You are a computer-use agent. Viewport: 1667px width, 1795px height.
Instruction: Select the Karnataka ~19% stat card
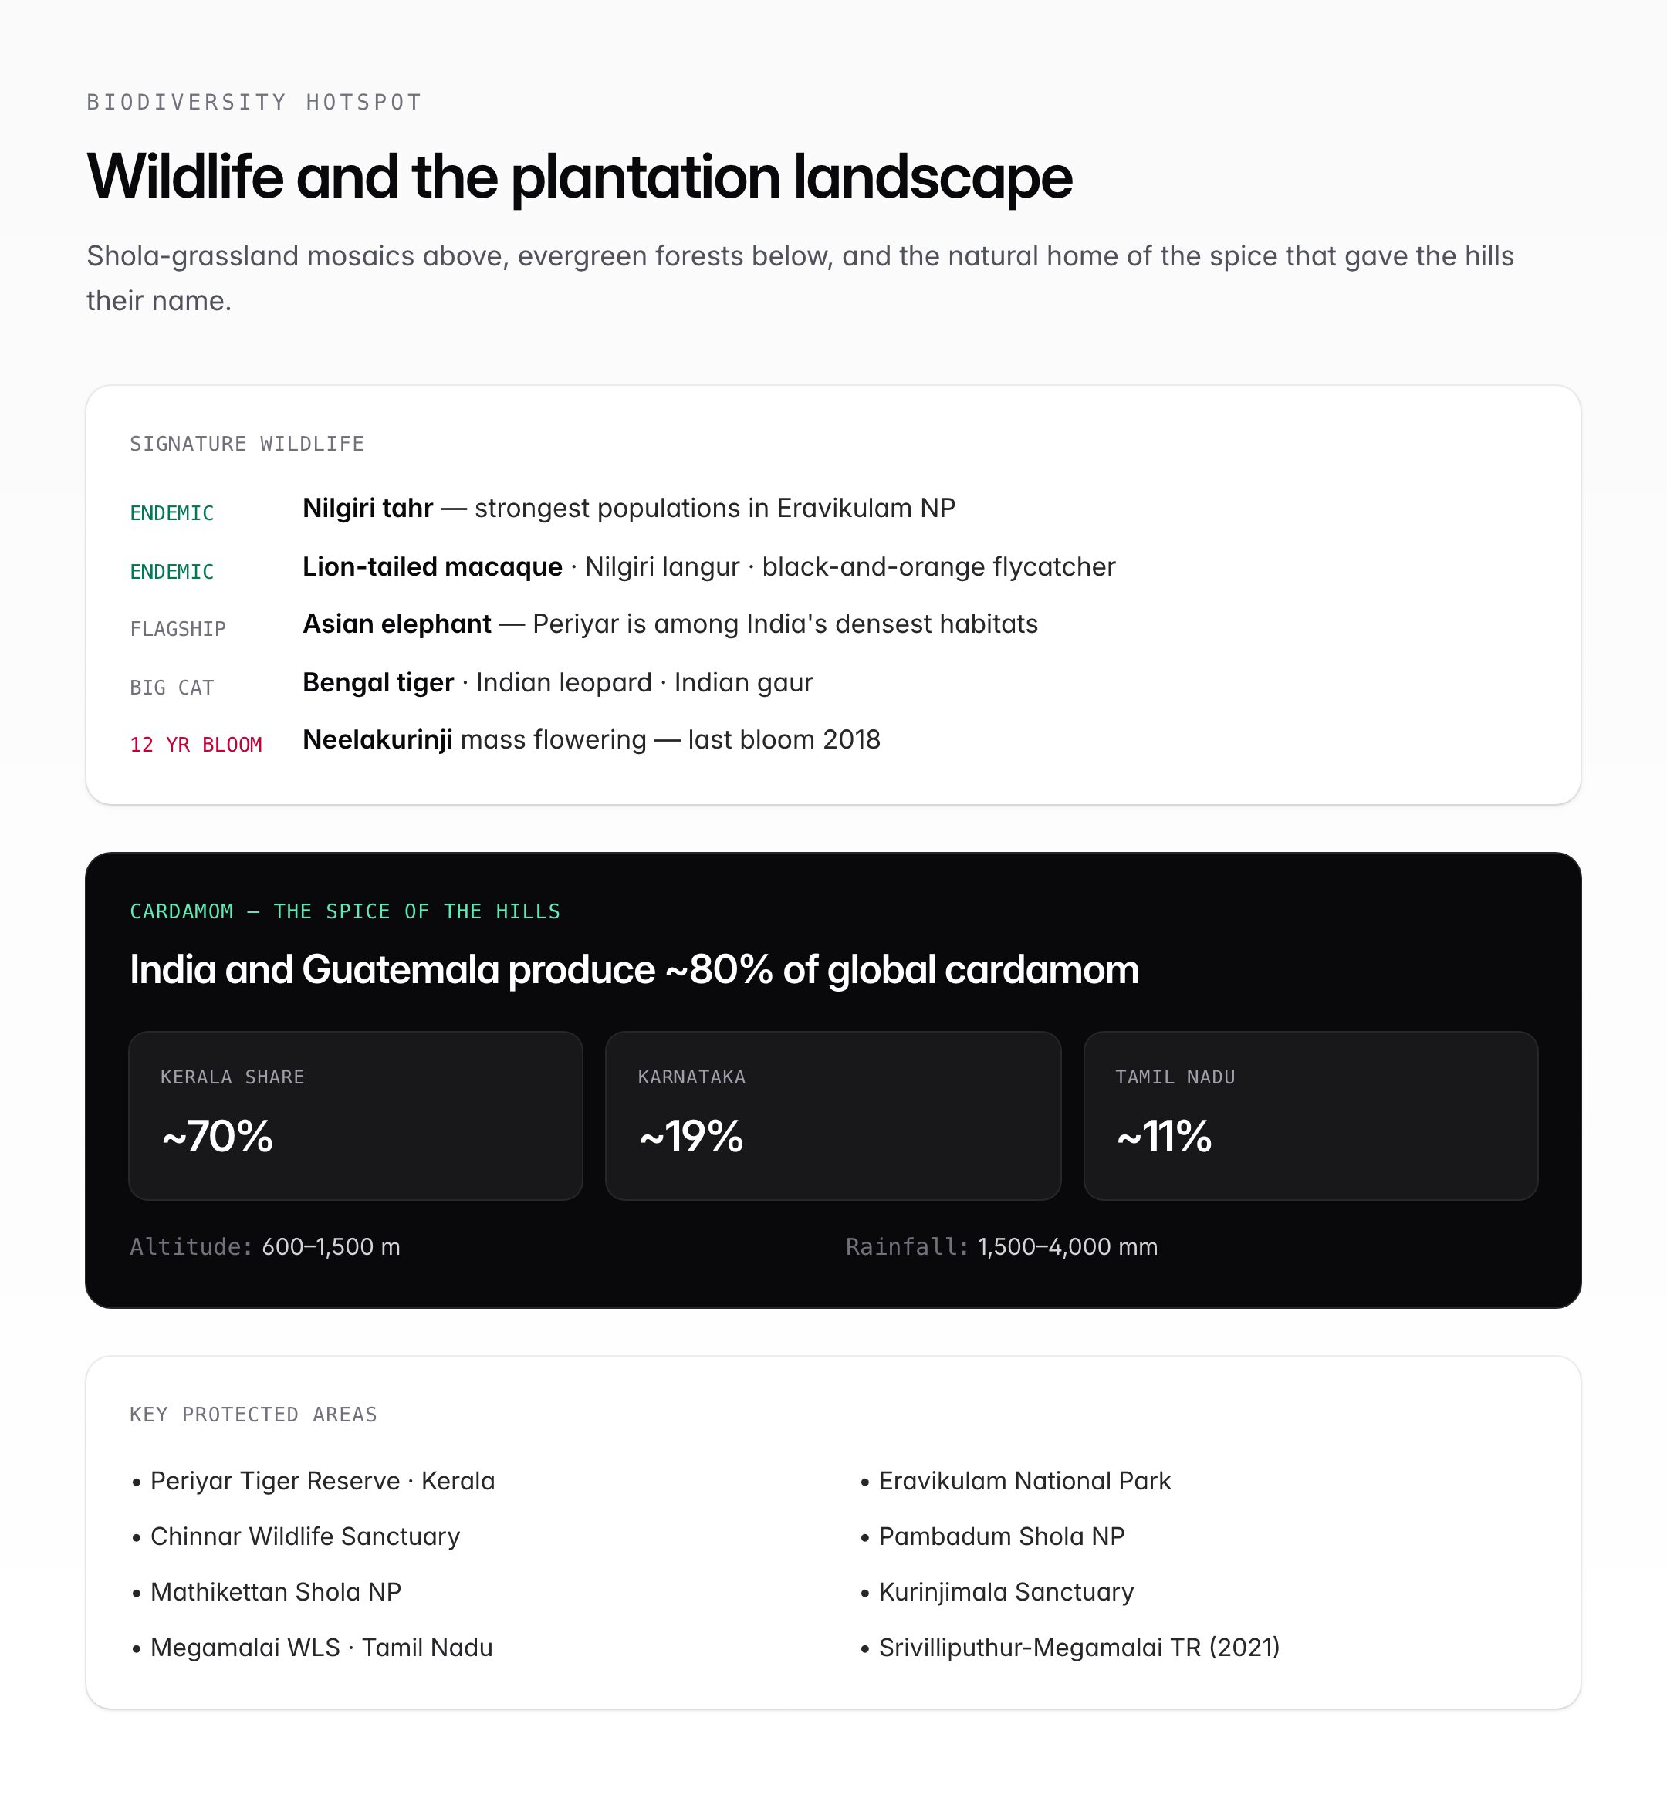(833, 1116)
